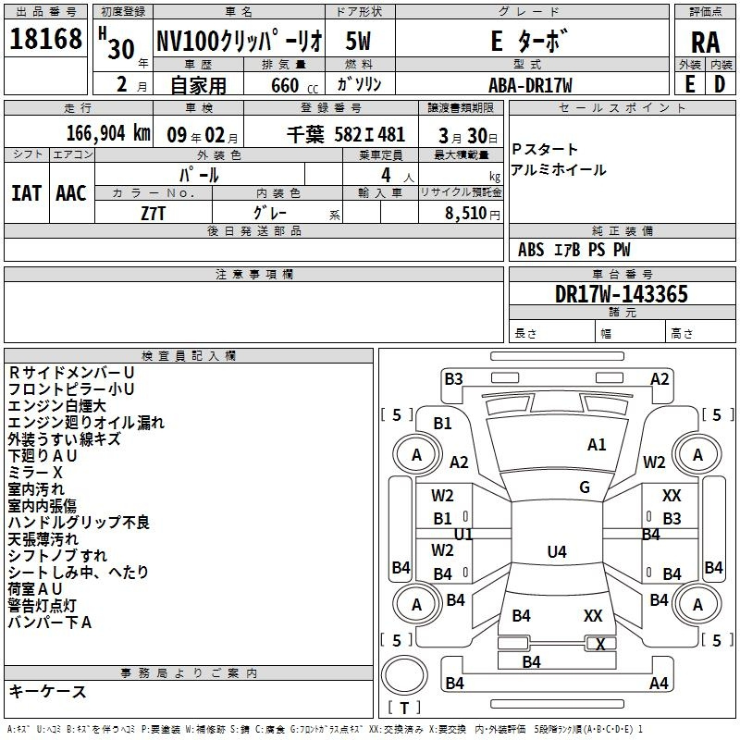
Task: Select the G windshield damage mark
Action: coord(585,487)
